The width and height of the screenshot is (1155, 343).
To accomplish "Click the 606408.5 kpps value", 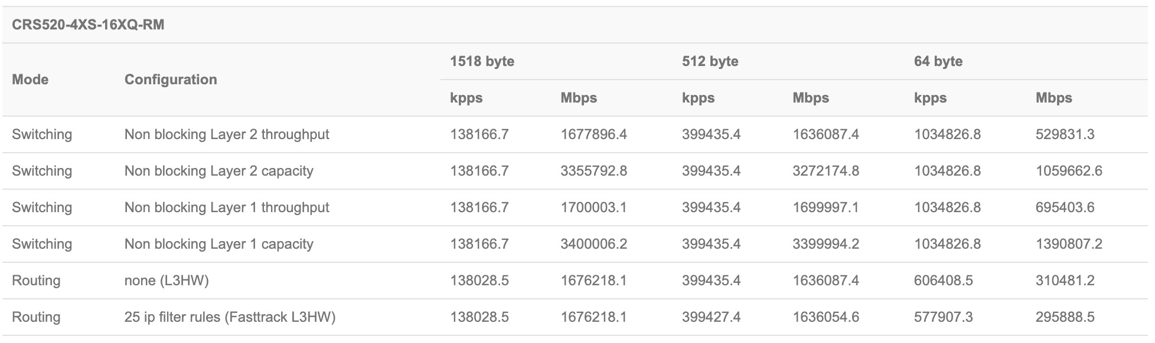I will pyautogui.click(x=943, y=281).
